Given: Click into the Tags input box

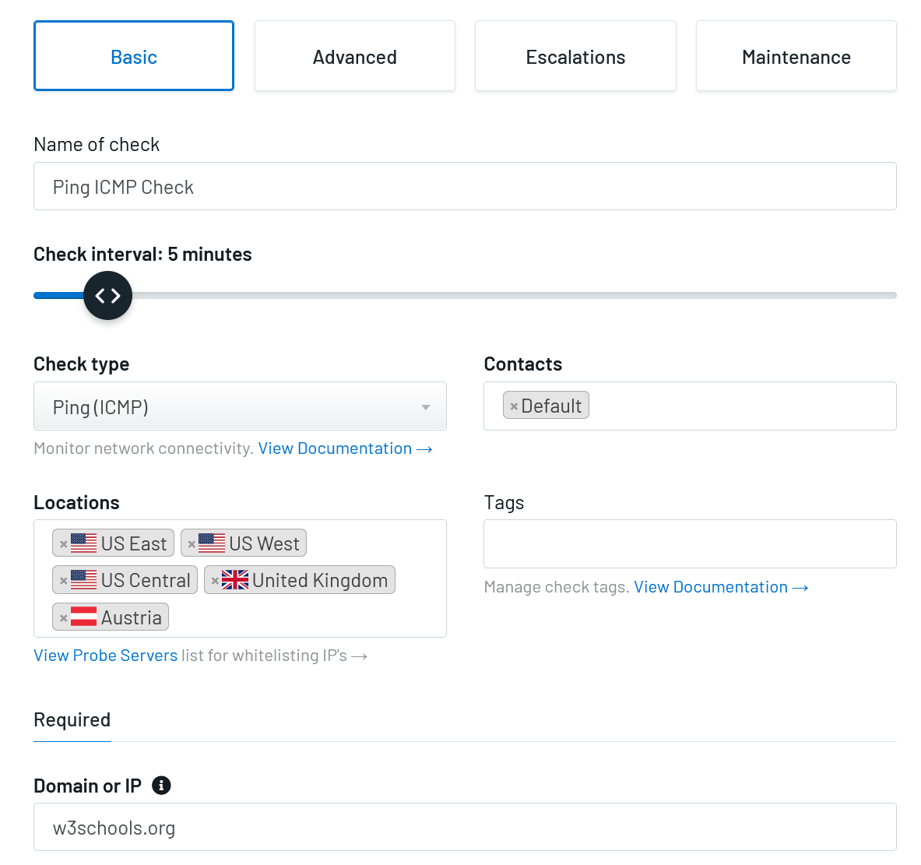Looking at the screenshot, I should (690, 544).
